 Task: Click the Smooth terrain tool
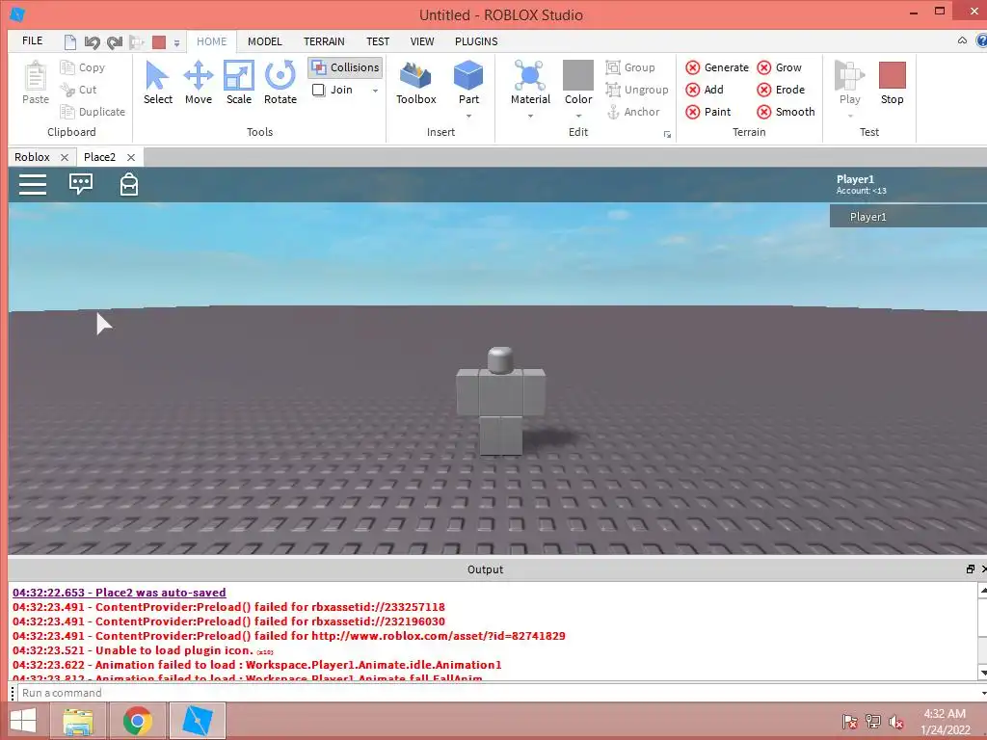point(787,112)
